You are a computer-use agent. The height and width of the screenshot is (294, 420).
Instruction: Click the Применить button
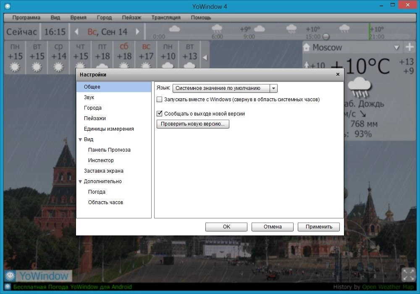click(319, 227)
